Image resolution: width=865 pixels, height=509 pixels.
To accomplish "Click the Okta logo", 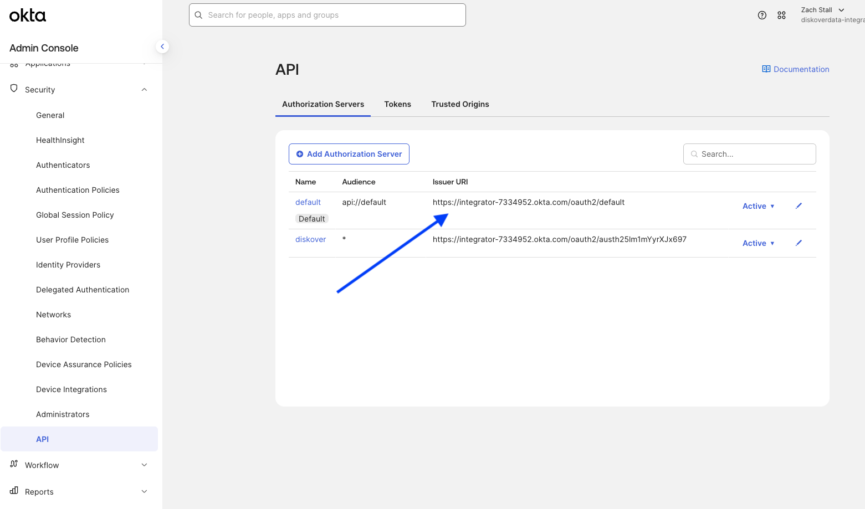I will point(28,16).
